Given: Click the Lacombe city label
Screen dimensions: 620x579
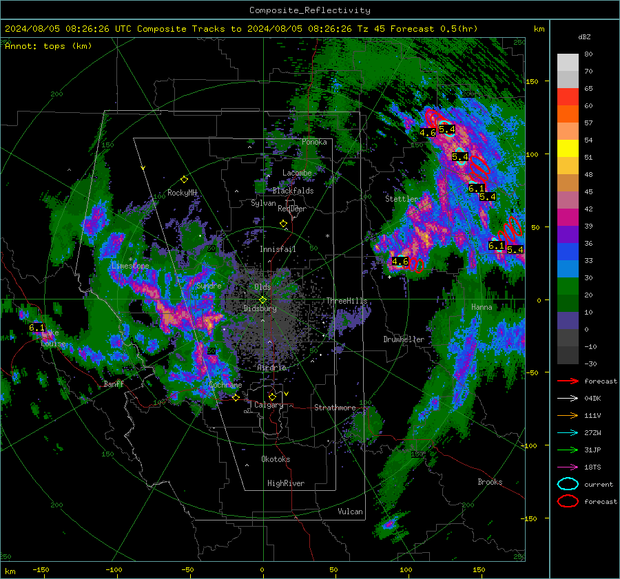Looking at the screenshot, I should pos(297,173).
